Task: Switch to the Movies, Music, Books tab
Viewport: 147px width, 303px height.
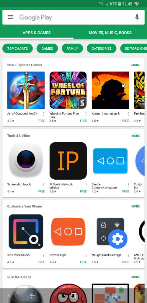Action: click(x=110, y=33)
